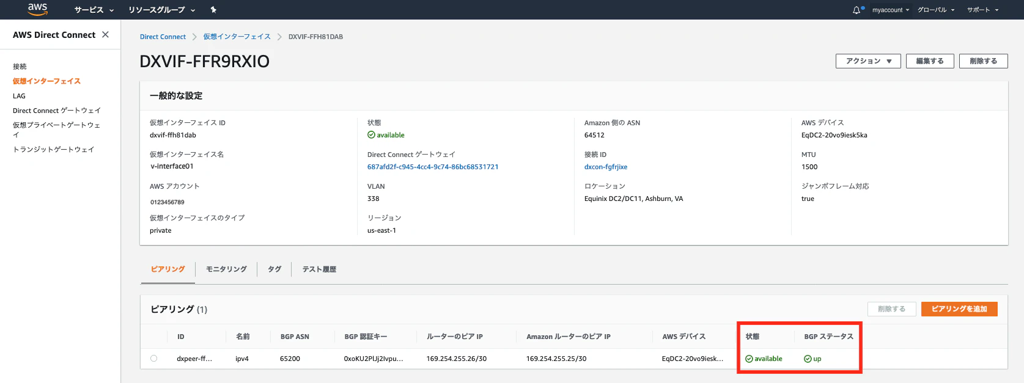Click VLAN value 338
The height and width of the screenshot is (383, 1024).
[374, 199]
